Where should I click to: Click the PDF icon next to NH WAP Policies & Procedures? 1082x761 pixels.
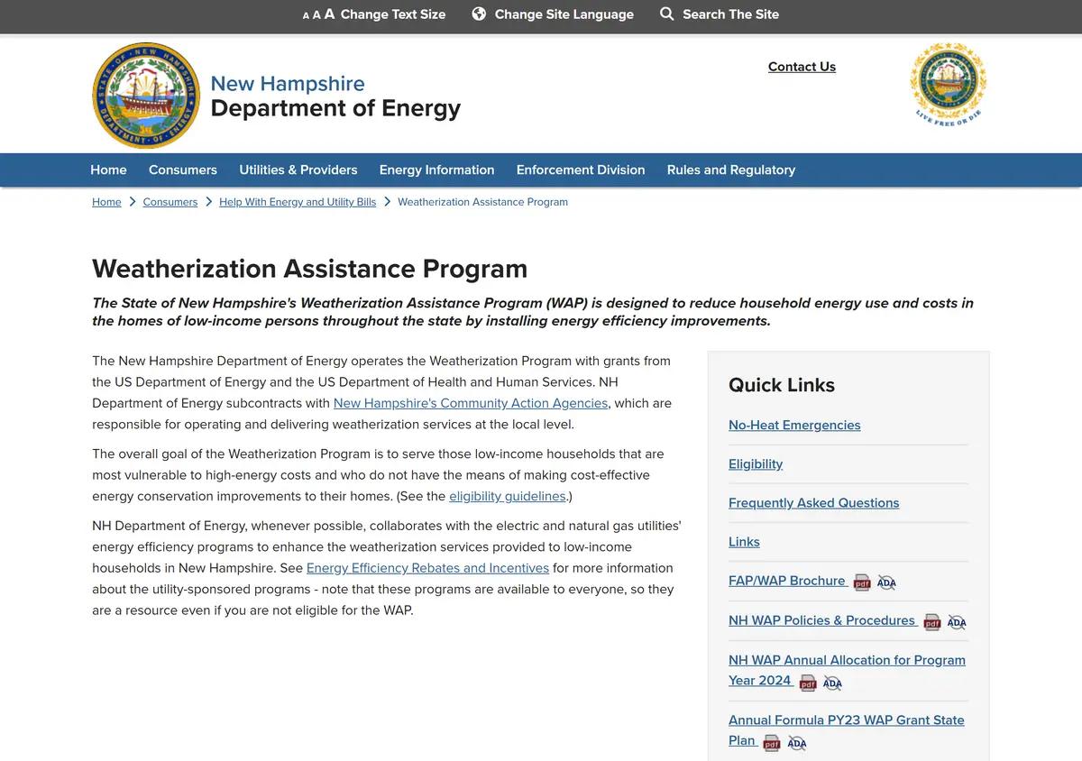click(932, 622)
